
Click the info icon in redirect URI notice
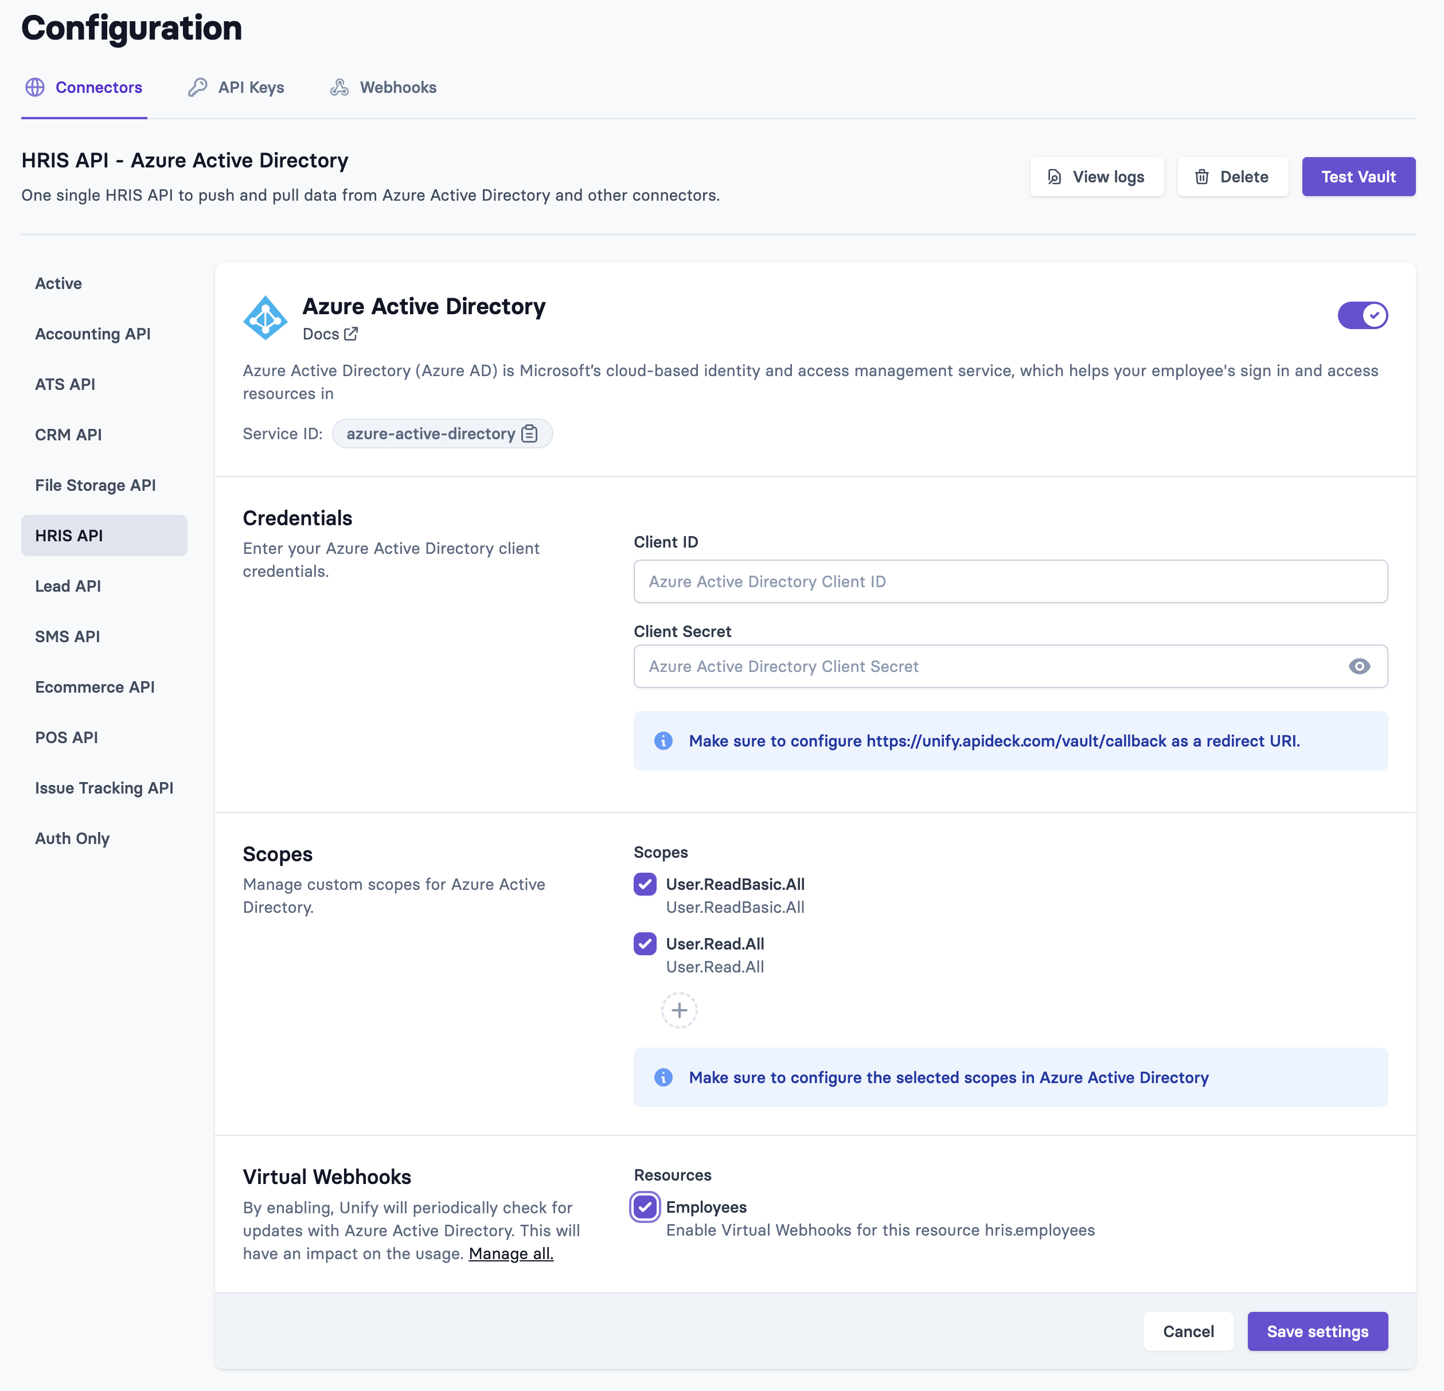(x=663, y=740)
